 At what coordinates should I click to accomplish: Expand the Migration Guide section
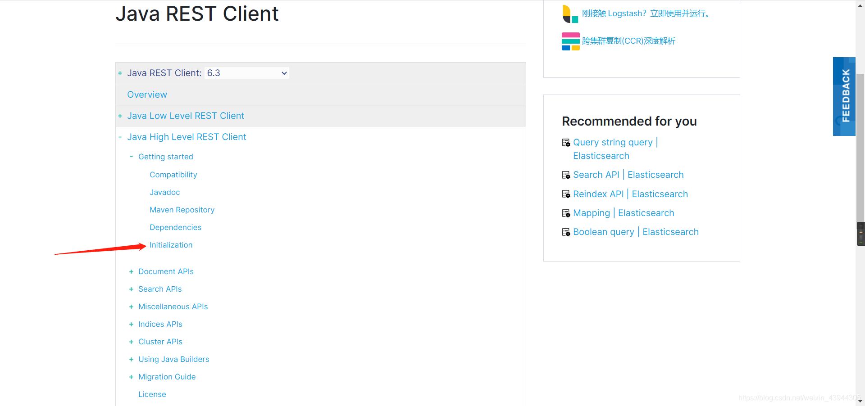pos(131,377)
